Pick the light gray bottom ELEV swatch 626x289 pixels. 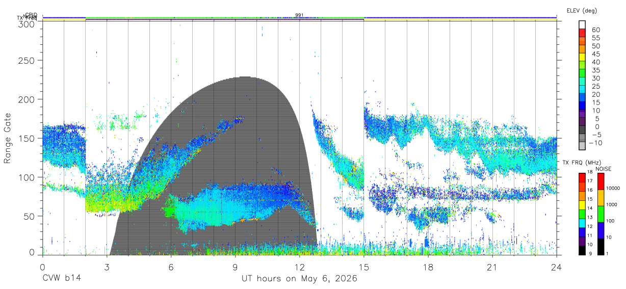coord(582,147)
